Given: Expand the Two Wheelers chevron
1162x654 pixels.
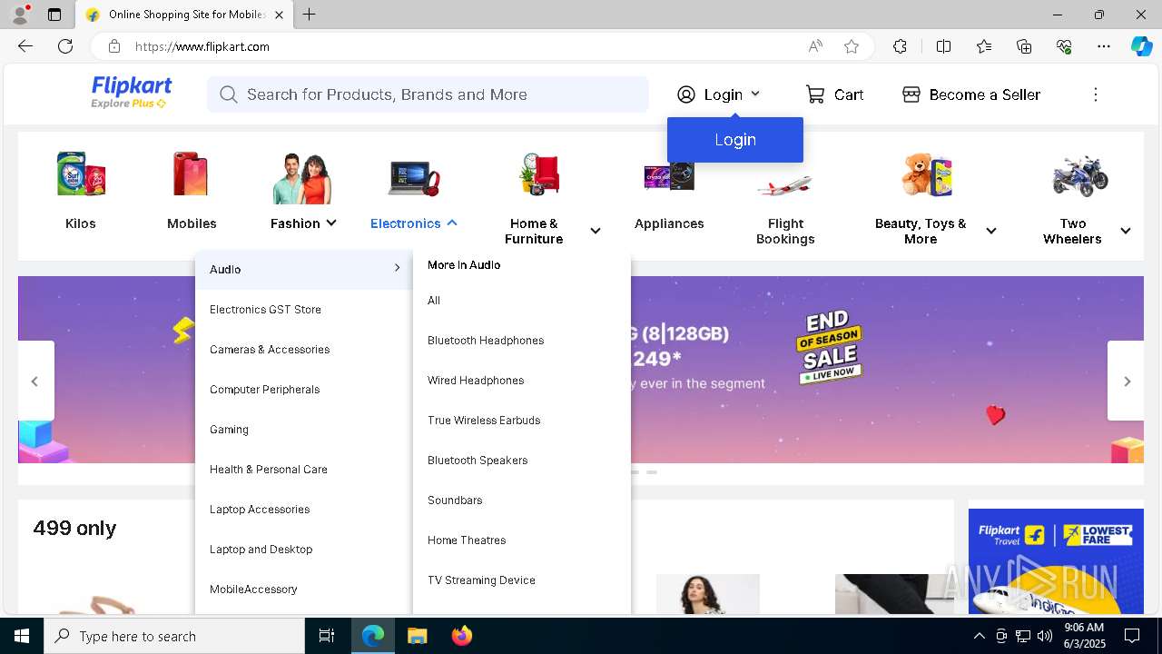Looking at the screenshot, I should point(1126,231).
